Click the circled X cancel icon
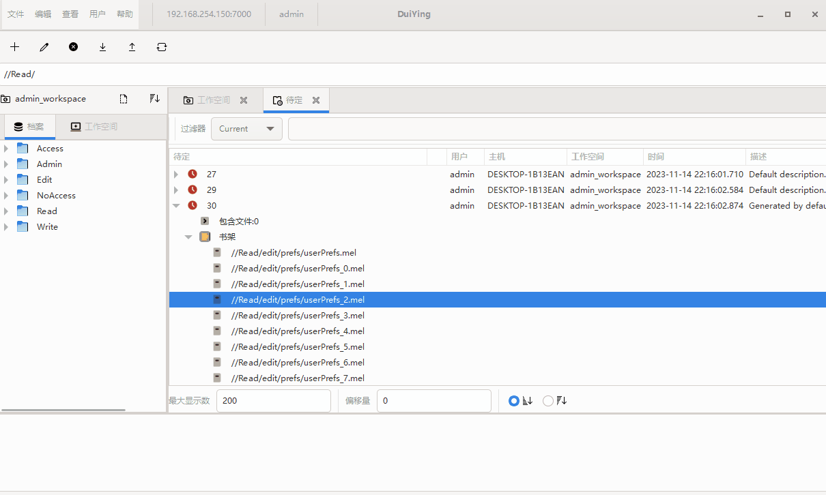 click(x=73, y=47)
